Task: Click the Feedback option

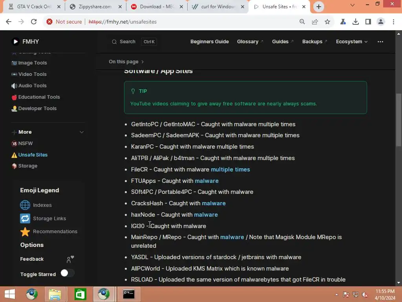Action: click(32, 259)
